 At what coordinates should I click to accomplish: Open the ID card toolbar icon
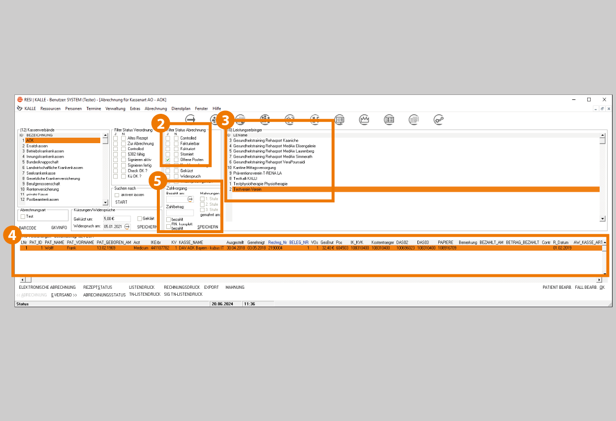pos(390,119)
